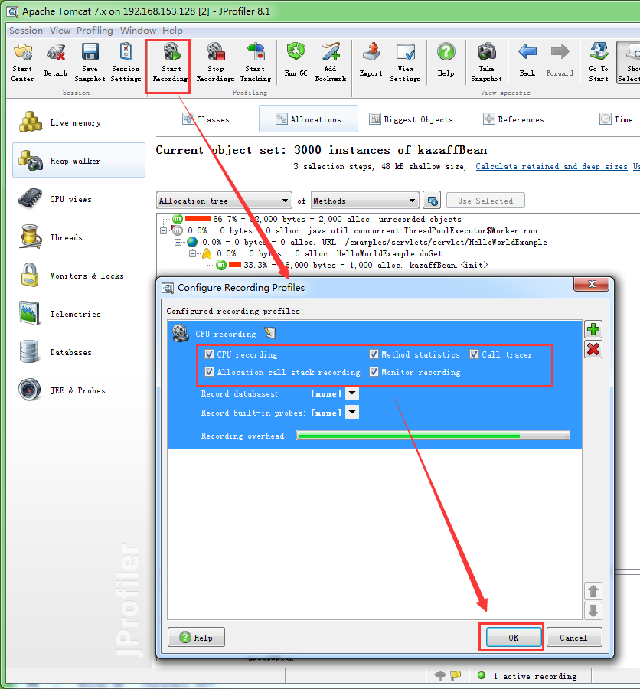Screen dimensions: 640x689
Task: Collapse the ThreadPoolExecutor$Worker.run tree node
Action: point(164,230)
